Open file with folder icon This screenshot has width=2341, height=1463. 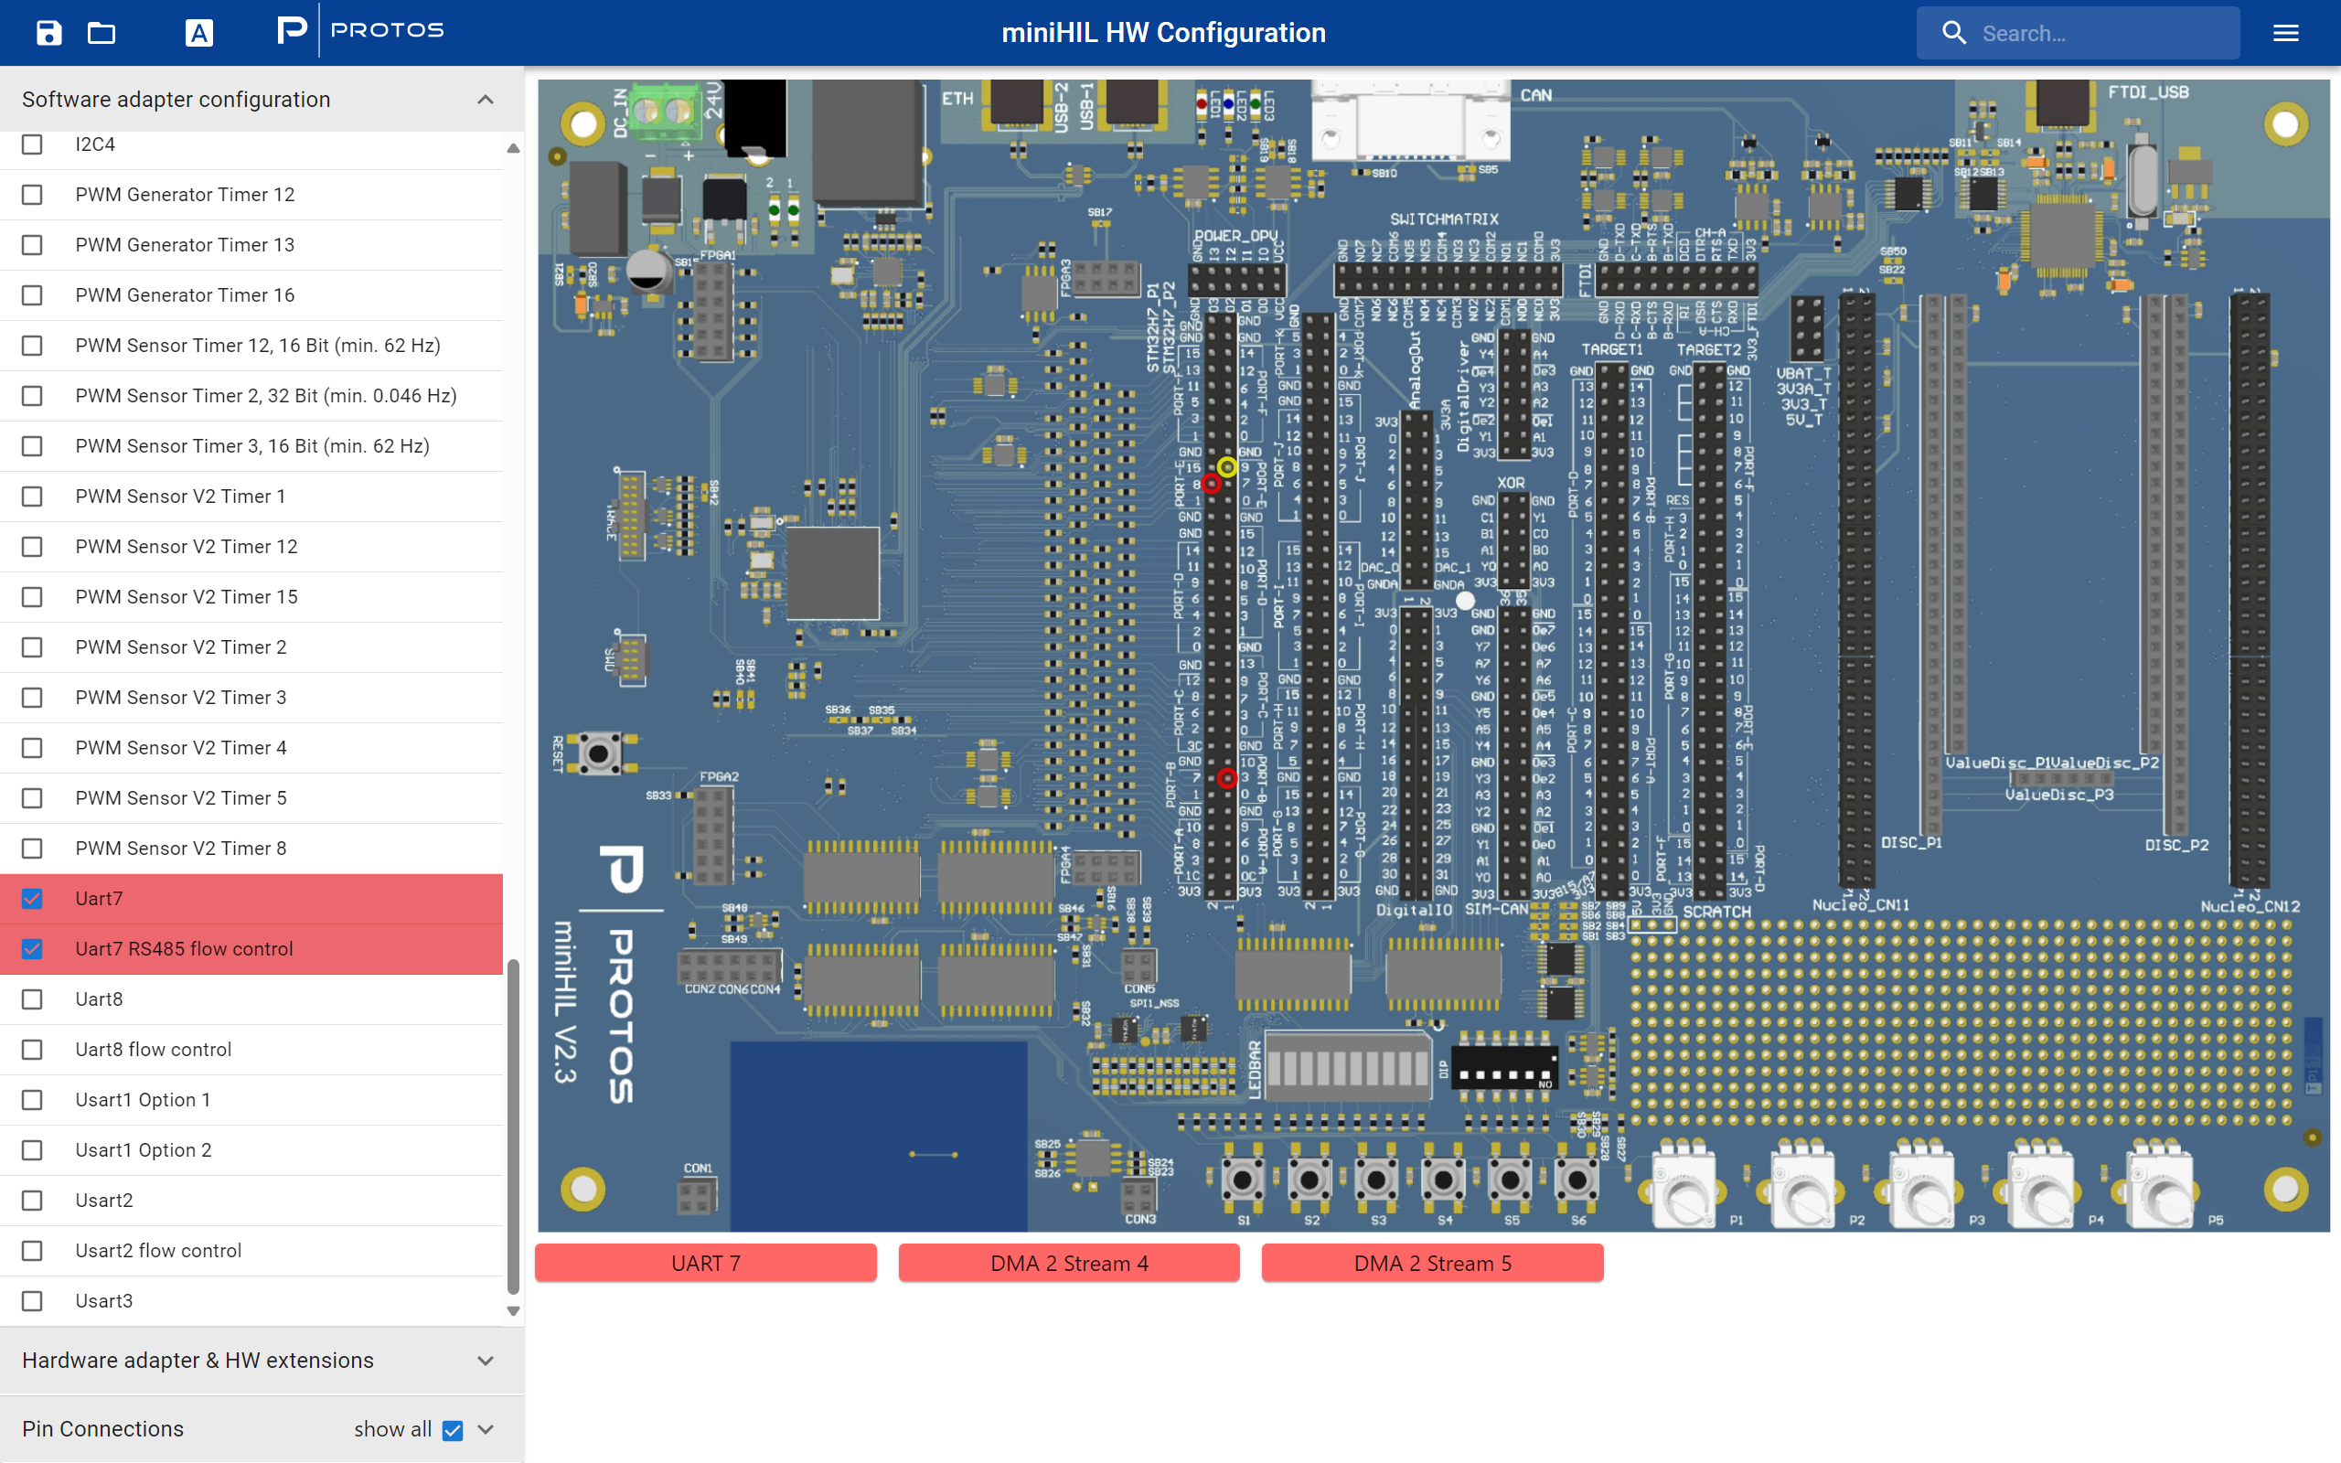[102, 33]
